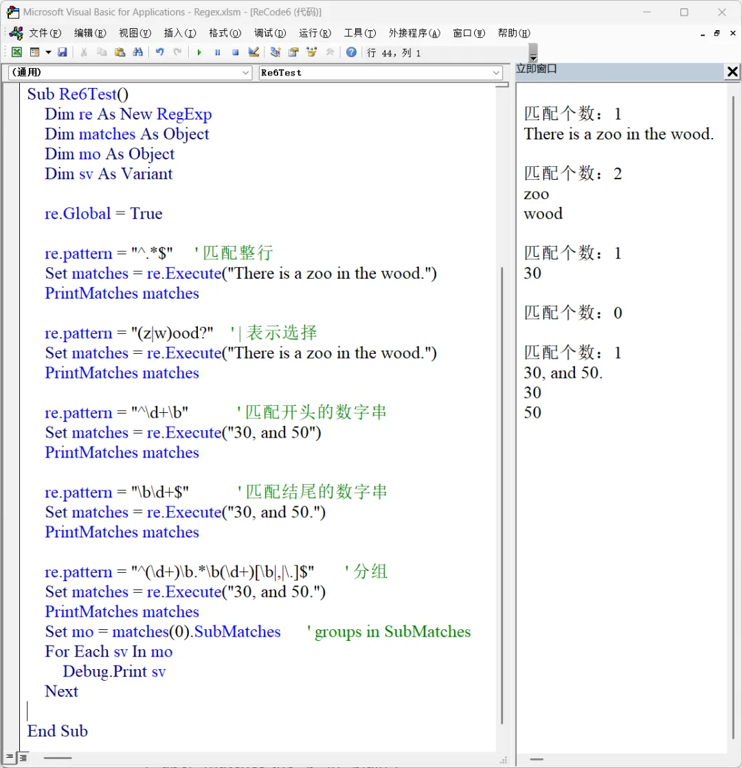Click the line 'Sub Re6Test()'

(x=78, y=94)
